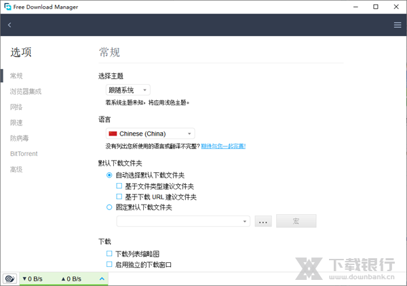Enable 下载列表缩略图 checkbox
Screen dimensions: 407x286
pyautogui.click(x=109, y=253)
